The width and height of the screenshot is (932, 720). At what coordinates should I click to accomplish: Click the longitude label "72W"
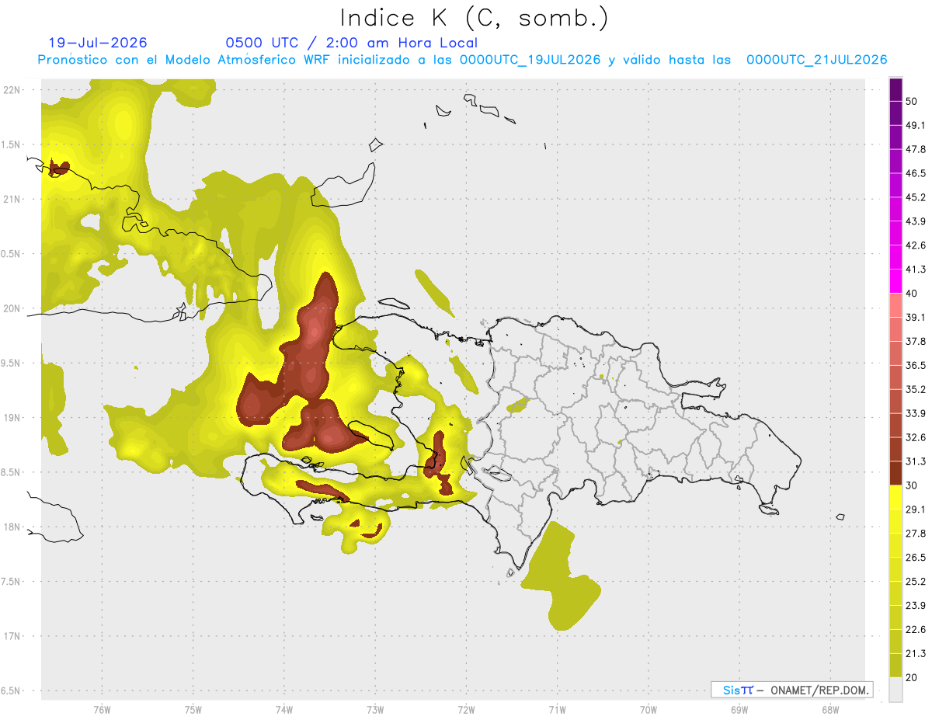click(x=466, y=709)
